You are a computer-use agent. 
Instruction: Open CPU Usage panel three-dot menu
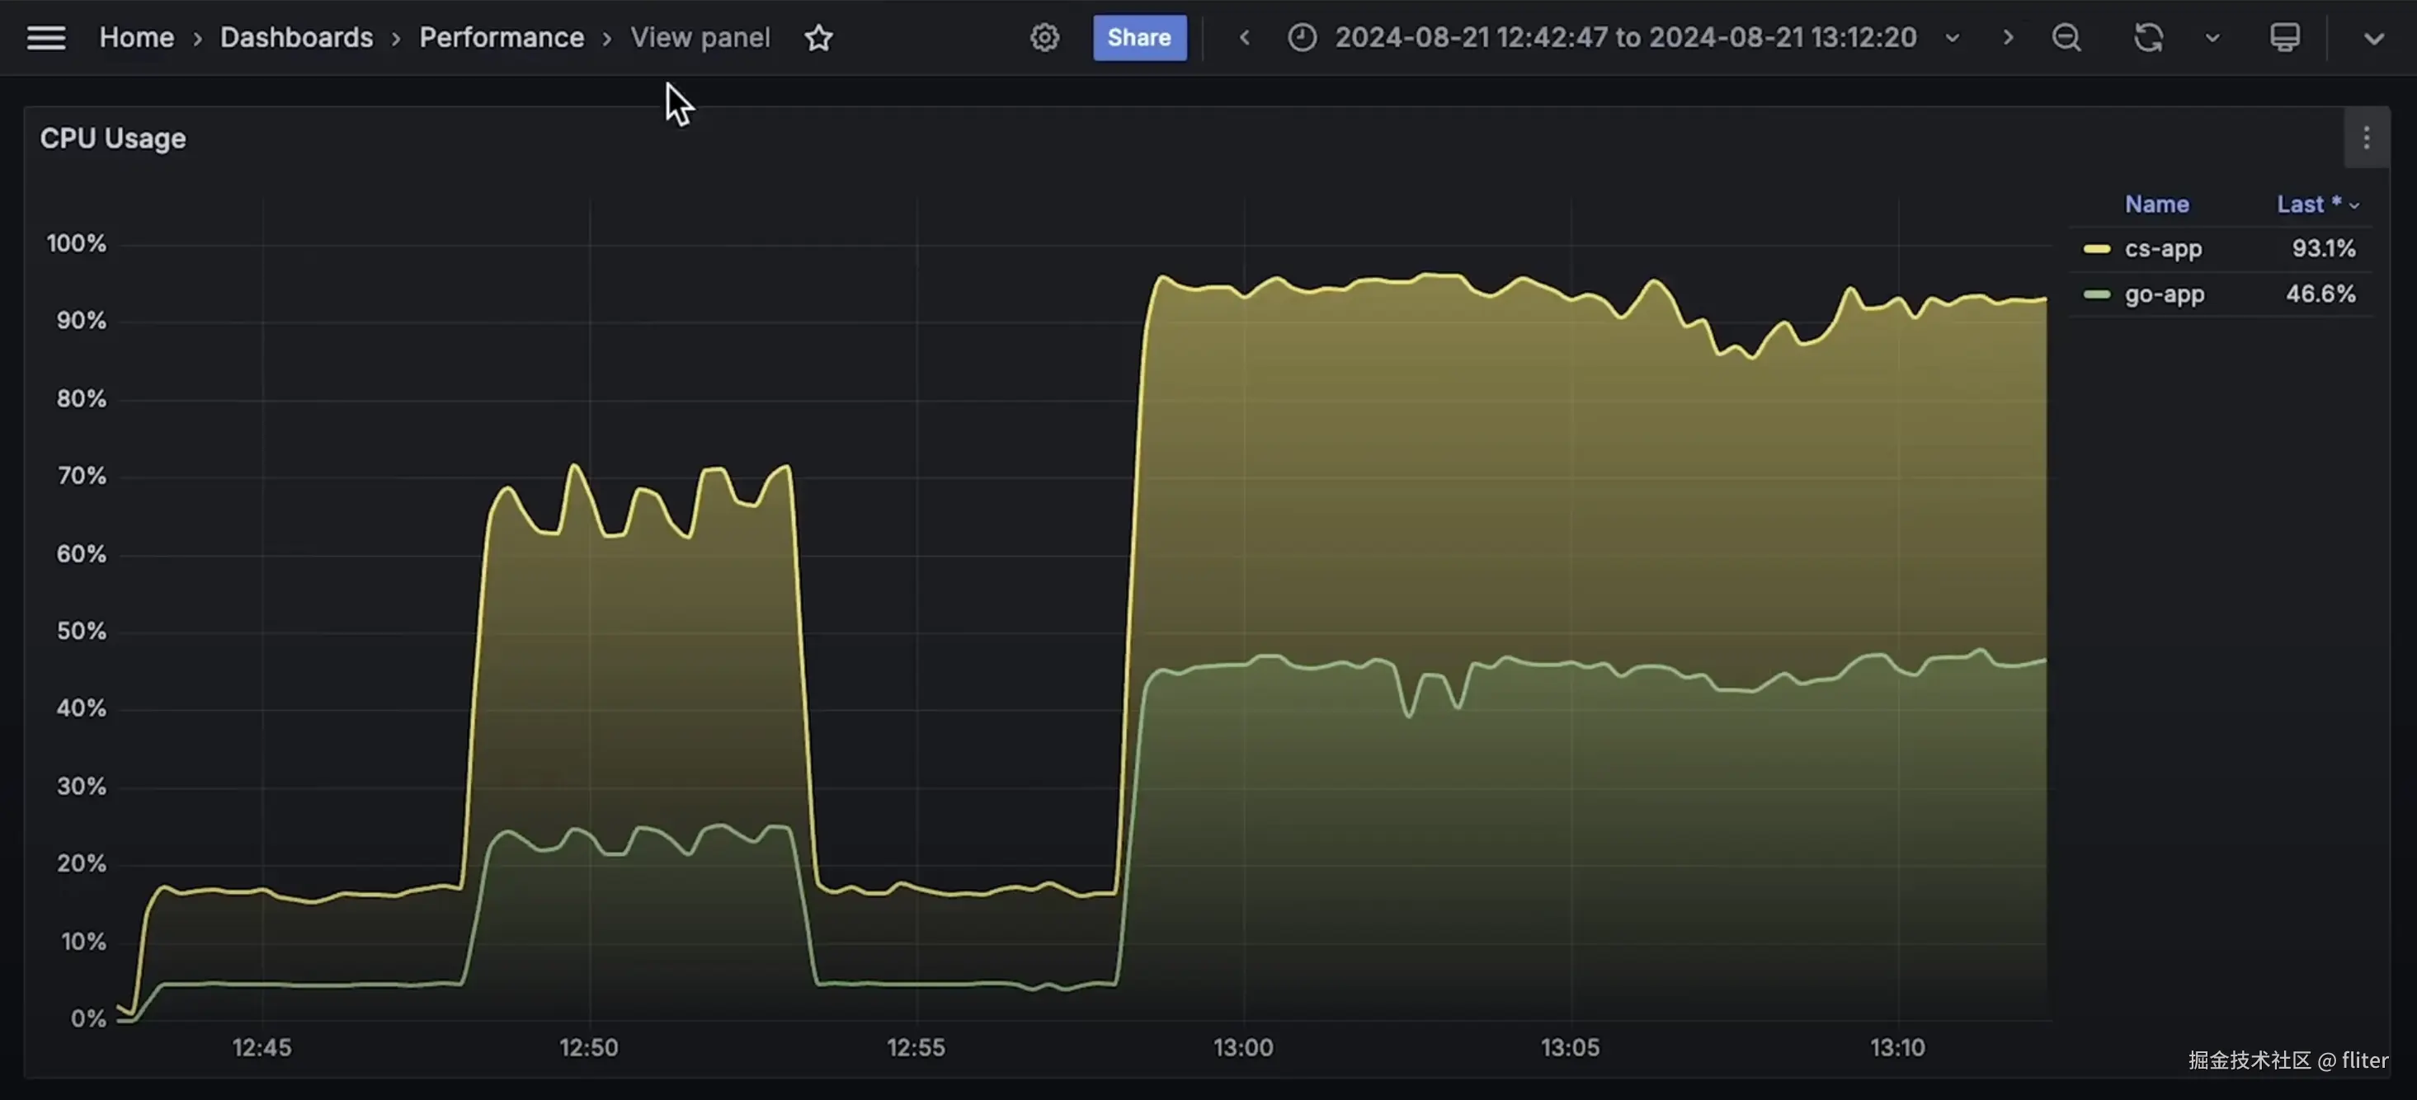(2365, 138)
